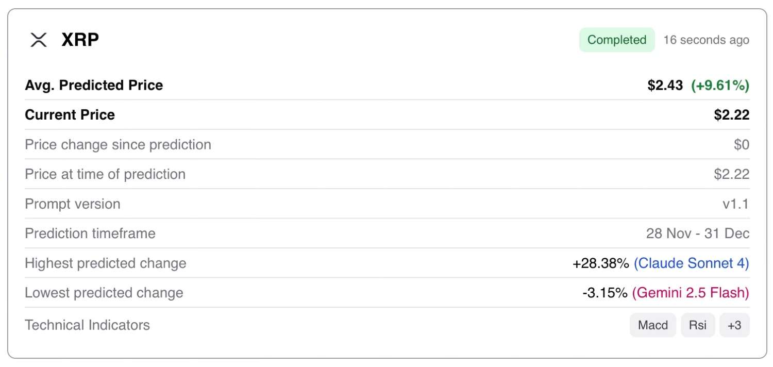
Task: Click the XRP logo icon
Action: [38, 40]
